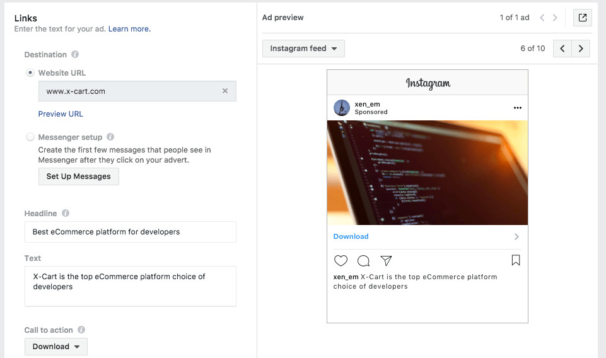Click the three-dot menu on Instagram post

pyautogui.click(x=518, y=108)
